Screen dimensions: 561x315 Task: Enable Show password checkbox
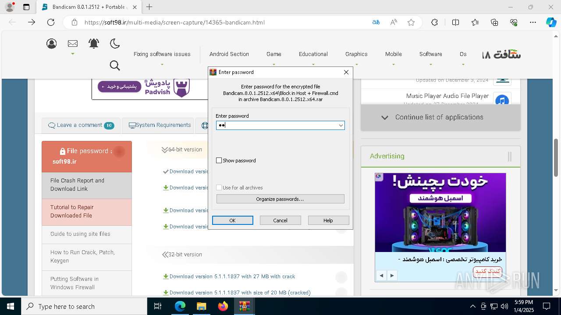click(219, 161)
